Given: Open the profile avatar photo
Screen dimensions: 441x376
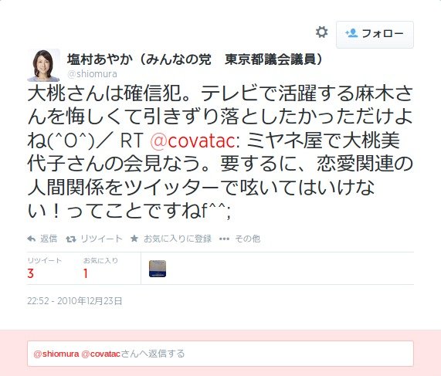Looking at the screenshot, I should coord(43,66).
